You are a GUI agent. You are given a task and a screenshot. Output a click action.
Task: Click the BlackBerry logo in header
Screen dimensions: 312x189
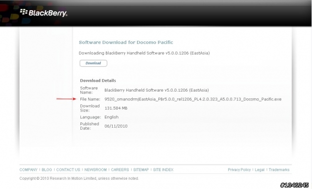pyautogui.click(x=43, y=13)
